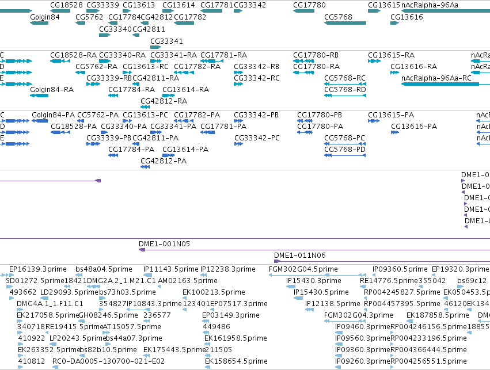Click transcript CG13615-RA label

391,55
